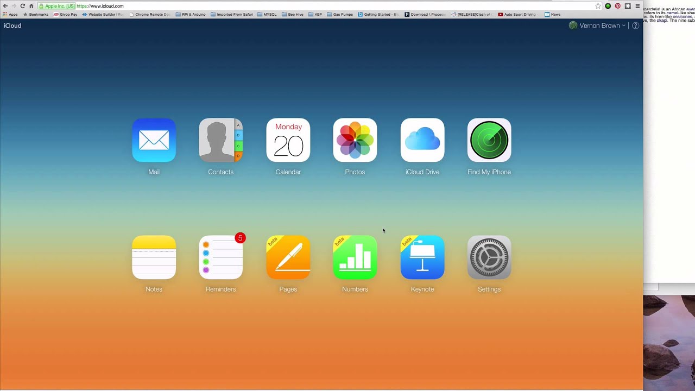Screen dimensions: 695x391
Task: Open the Numbers beta app
Action: pos(355,257)
